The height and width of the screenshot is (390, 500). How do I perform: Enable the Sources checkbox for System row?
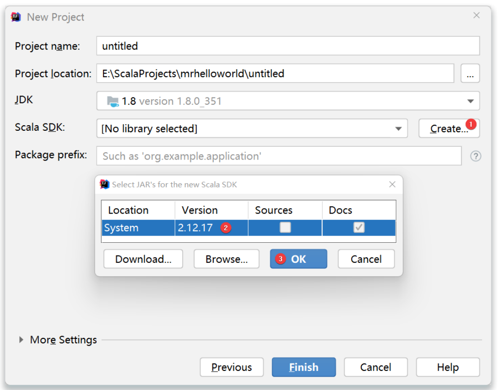click(285, 227)
